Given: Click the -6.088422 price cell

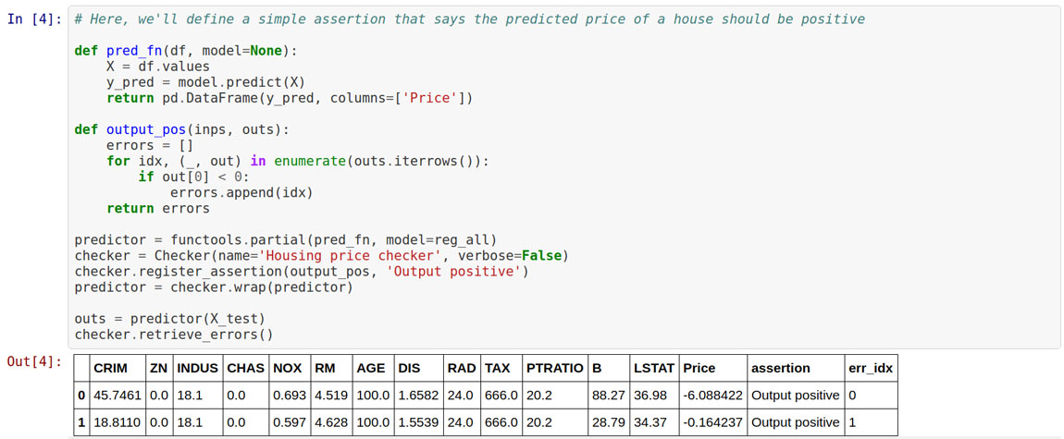Looking at the screenshot, I should pos(712,396).
